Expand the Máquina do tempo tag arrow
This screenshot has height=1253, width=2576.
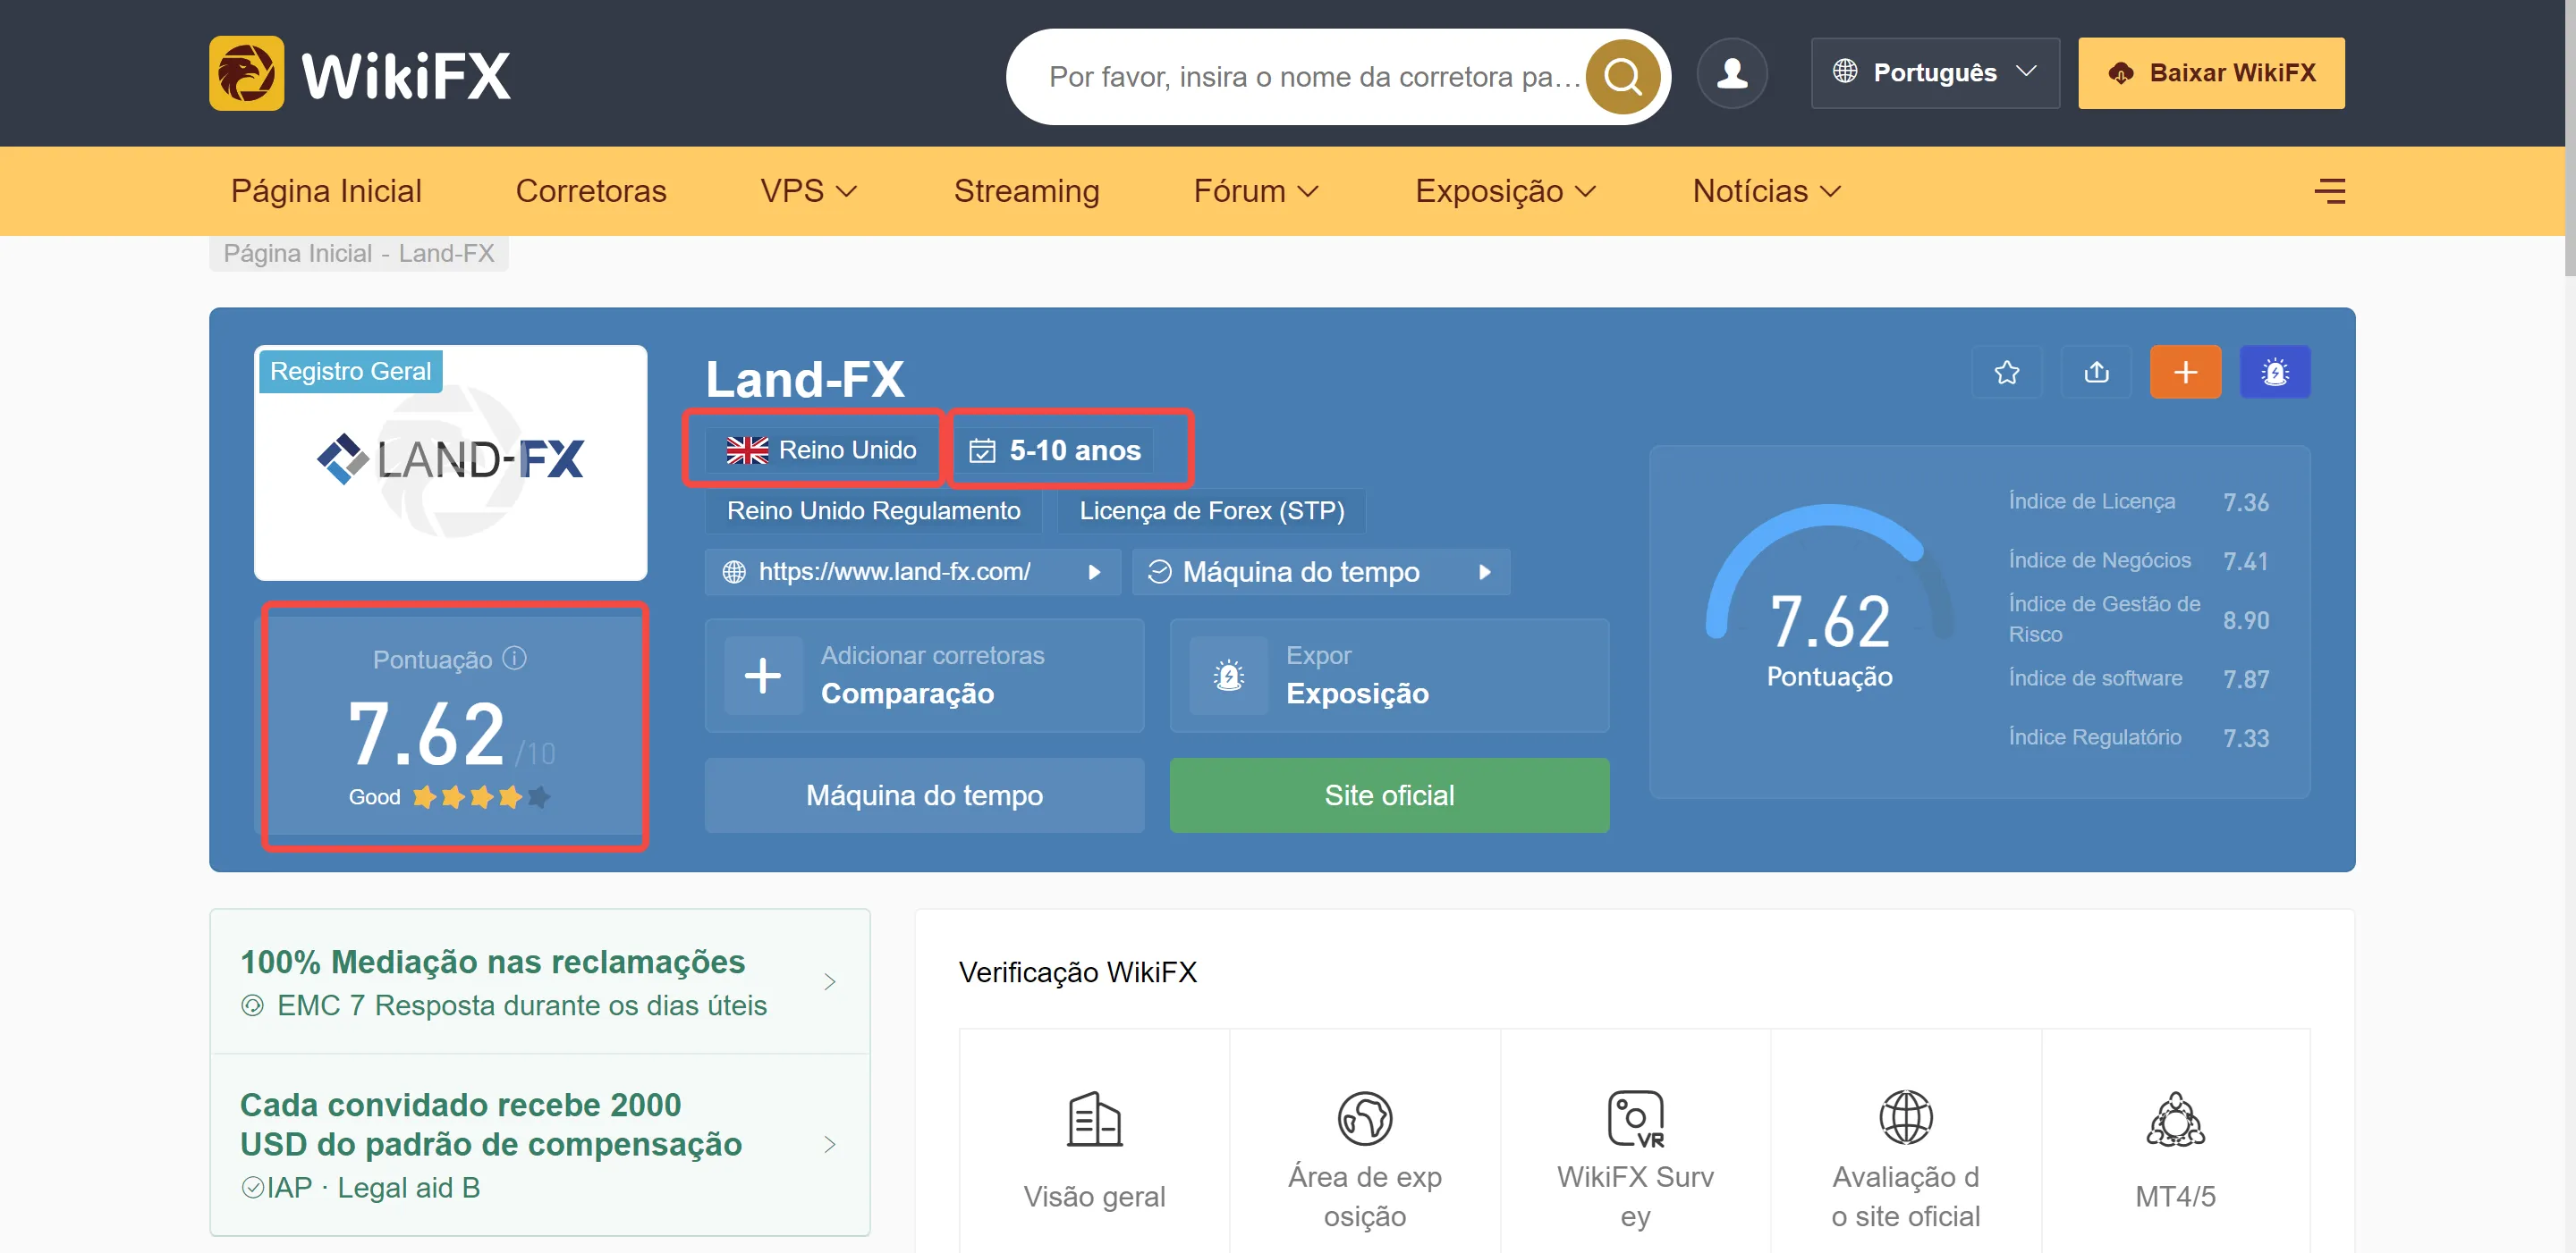pyautogui.click(x=1484, y=572)
